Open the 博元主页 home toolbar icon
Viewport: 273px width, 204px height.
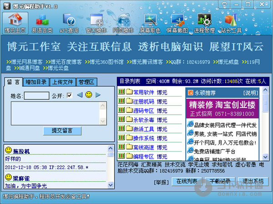click(15, 23)
